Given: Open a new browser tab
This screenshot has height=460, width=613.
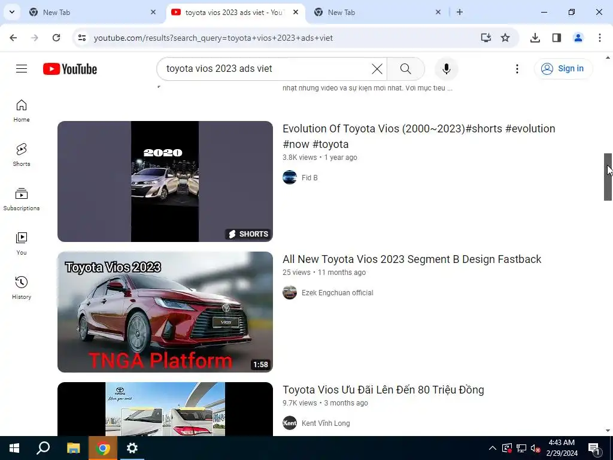Looking at the screenshot, I should coord(460,12).
